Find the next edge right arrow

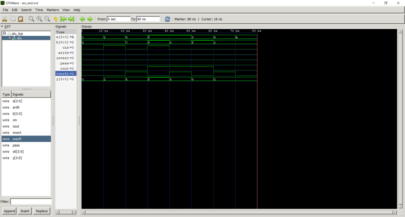coord(90,19)
